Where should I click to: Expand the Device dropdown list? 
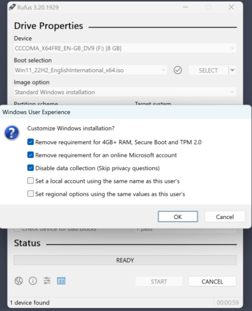[125, 48]
